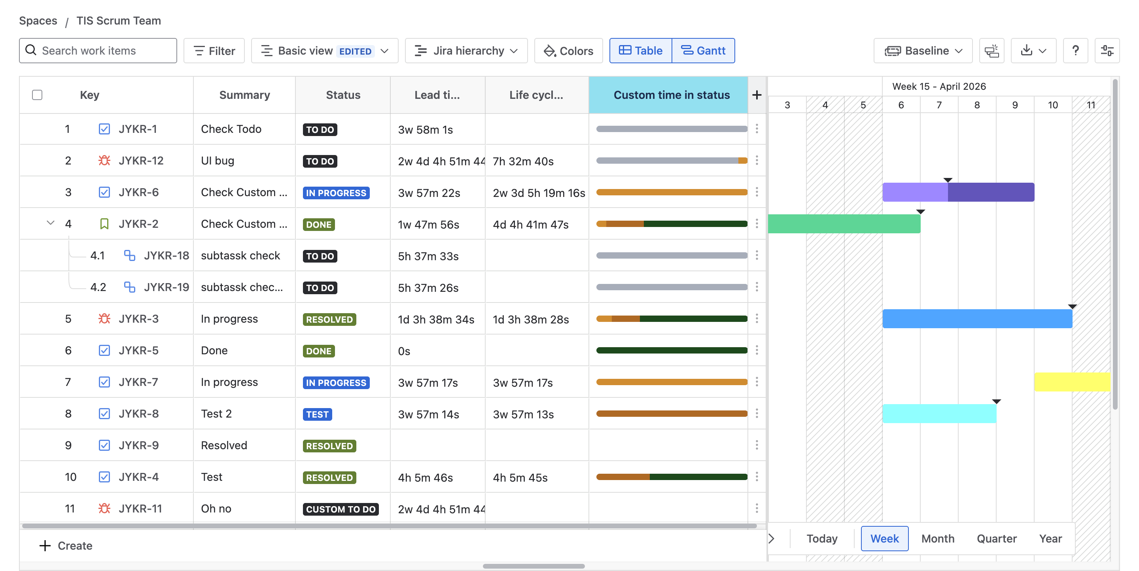Viewport: 1139px width, 571px height.
Task: Focus the Search work items field
Action: (98, 50)
